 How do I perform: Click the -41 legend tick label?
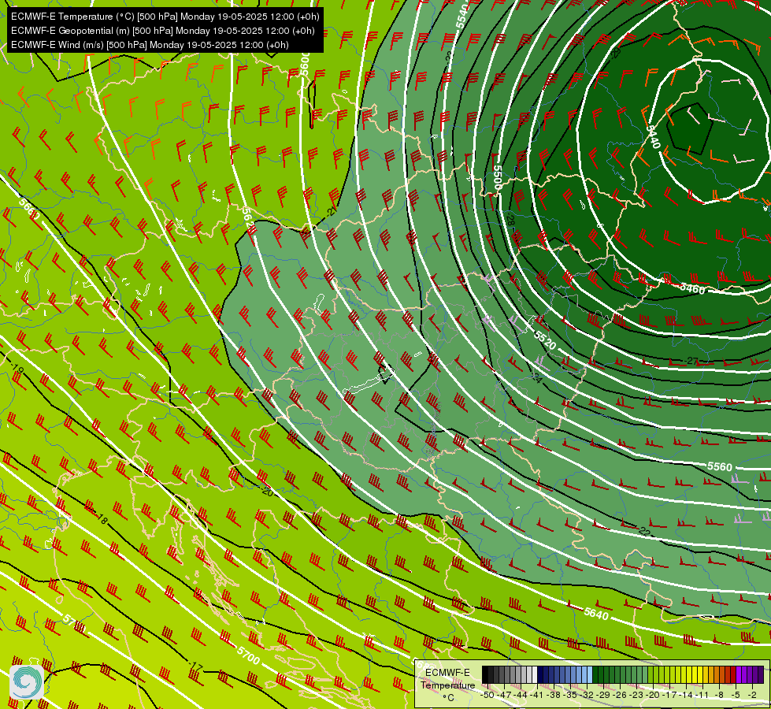pyautogui.click(x=537, y=695)
